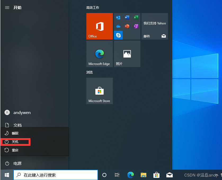Screen dimensions: 222x180
Task: Launch Outlook from the Office apps tile
Action: [118, 17]
